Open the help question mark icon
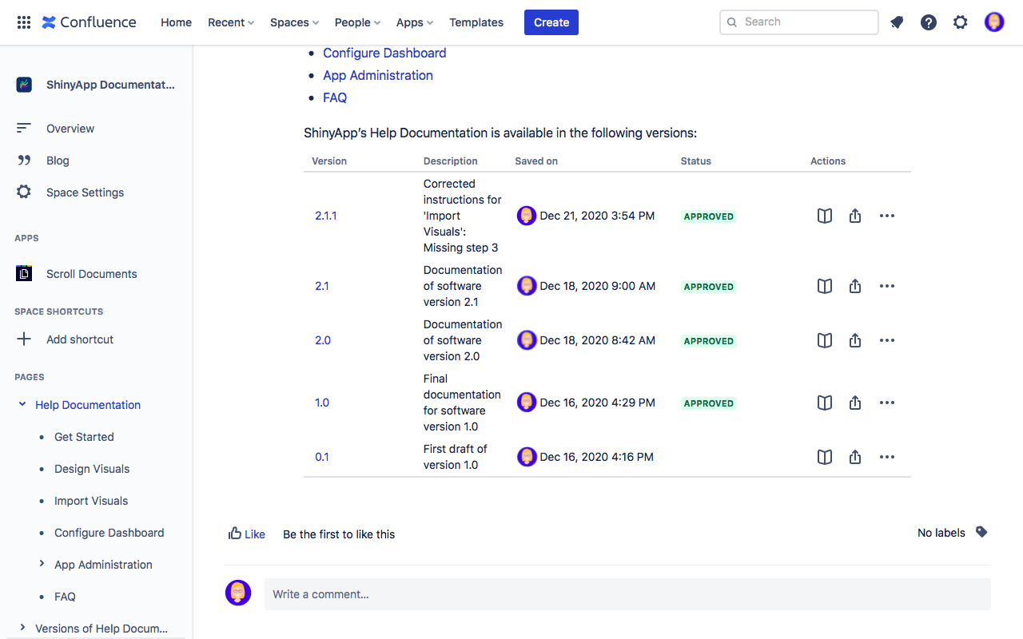This screenshot has width=1023, height=639. click(x=928, y=22)
